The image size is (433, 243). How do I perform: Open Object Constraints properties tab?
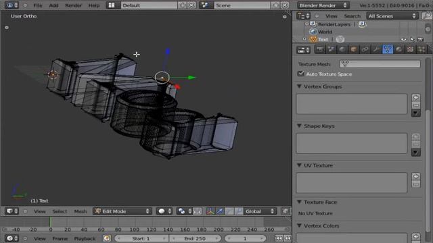point(365,49)
